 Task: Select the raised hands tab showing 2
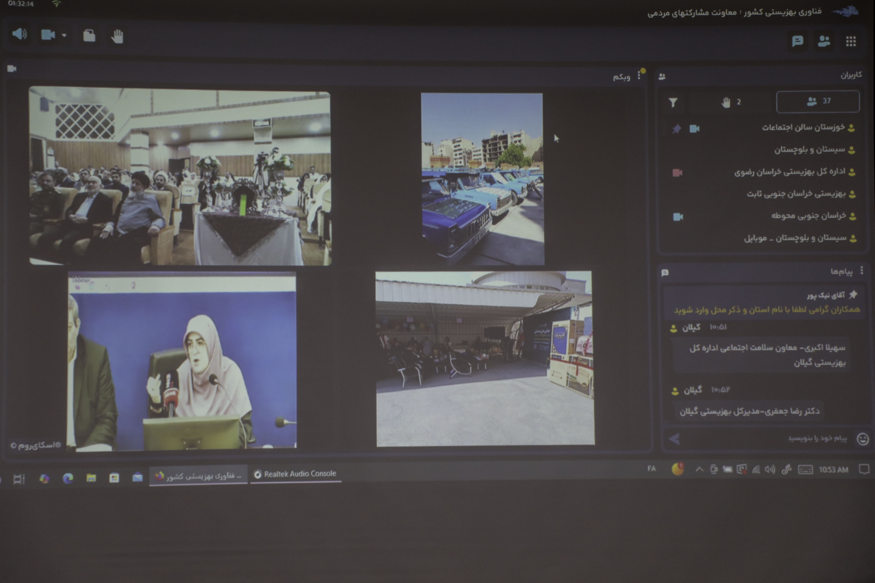[731, 102]
